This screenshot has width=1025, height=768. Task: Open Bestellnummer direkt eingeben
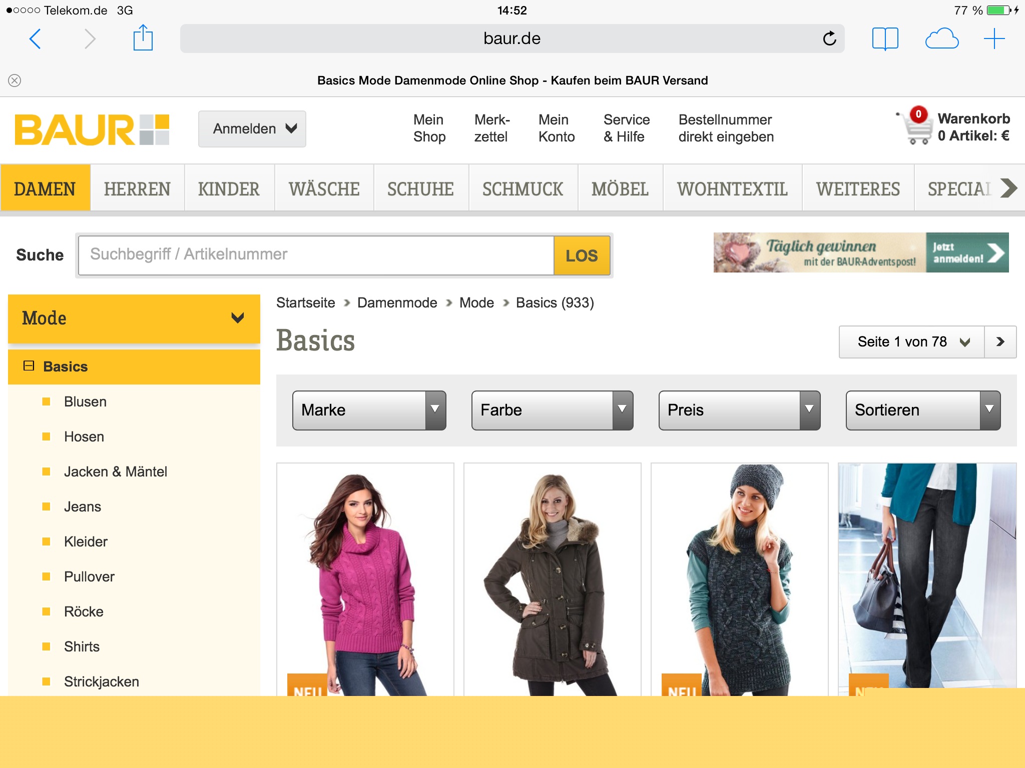click(x=726, y=128)
